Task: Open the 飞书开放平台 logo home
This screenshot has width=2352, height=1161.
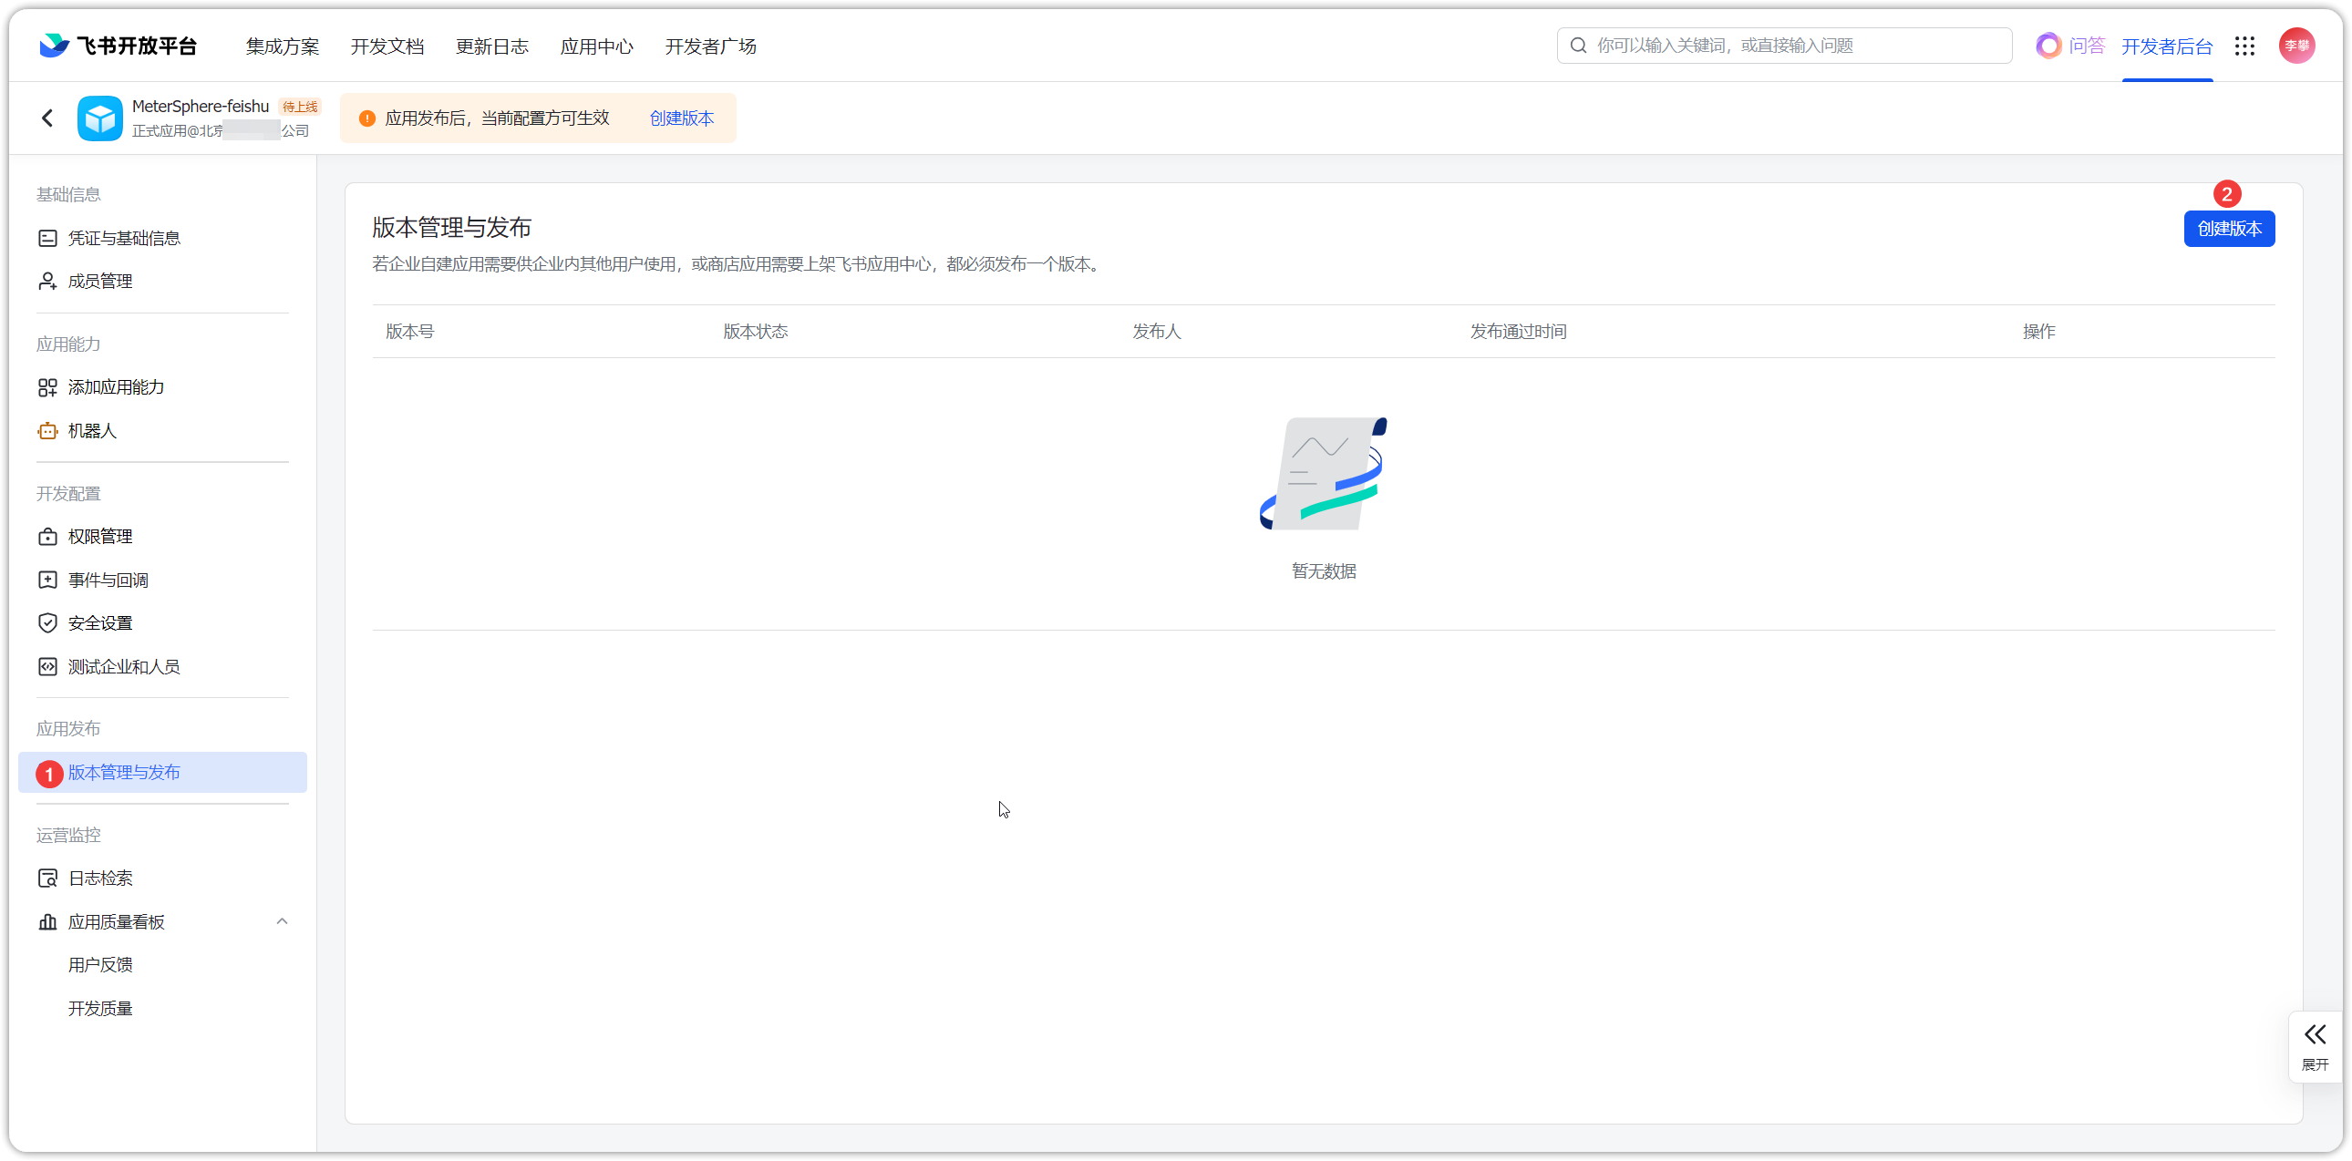Action: 118,46
